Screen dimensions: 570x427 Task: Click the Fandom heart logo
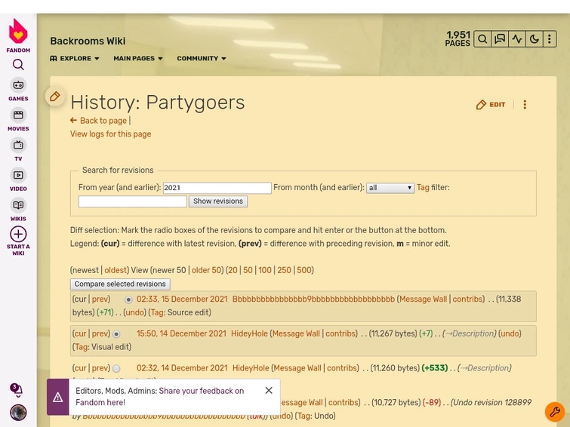18,32
